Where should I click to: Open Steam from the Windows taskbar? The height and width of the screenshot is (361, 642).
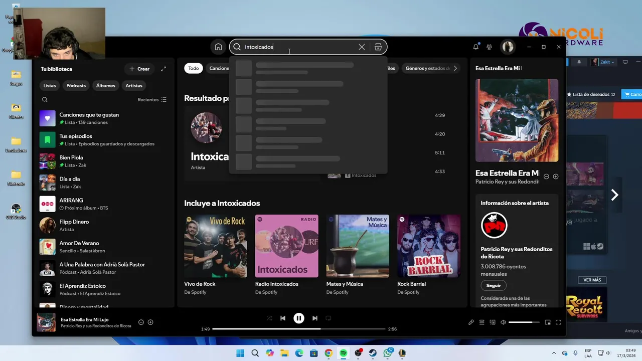373,353
